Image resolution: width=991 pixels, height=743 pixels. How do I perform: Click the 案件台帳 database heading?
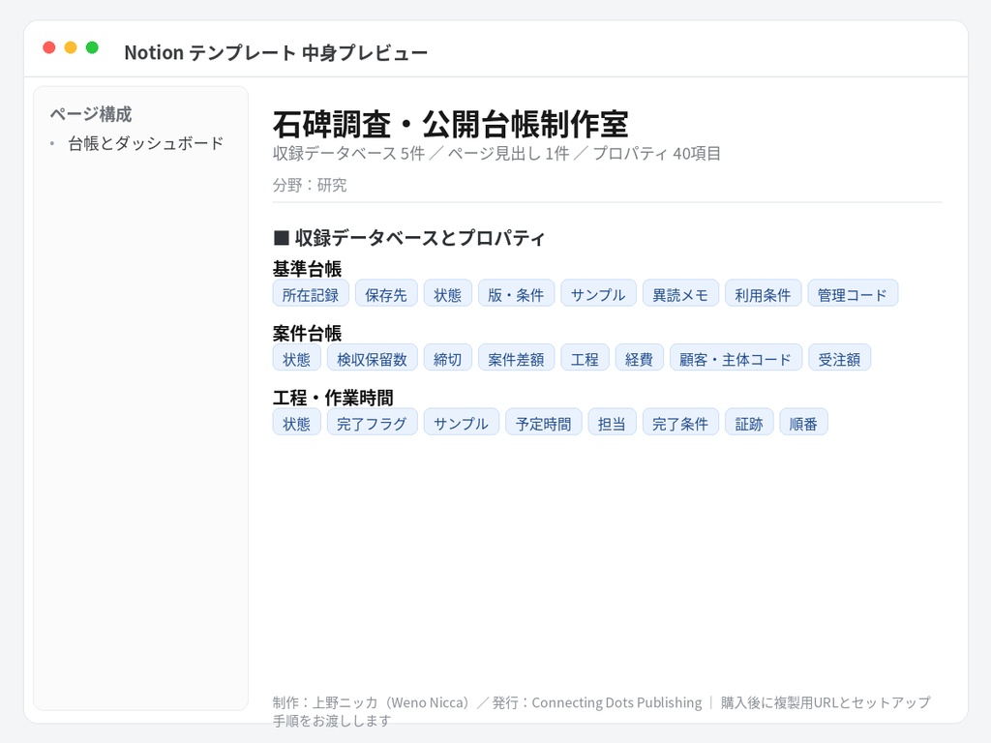click(307, 334)
